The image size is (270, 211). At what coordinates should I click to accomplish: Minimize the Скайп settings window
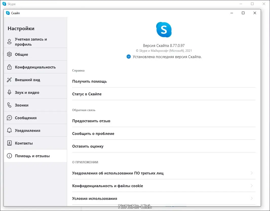232,13
